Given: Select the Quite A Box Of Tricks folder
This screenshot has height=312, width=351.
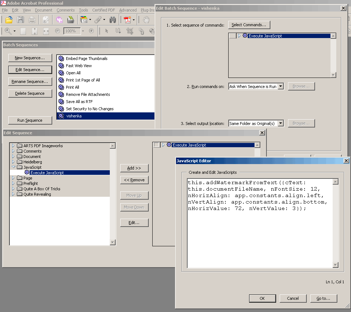Looking at the screenshot, I should [42, 189].
